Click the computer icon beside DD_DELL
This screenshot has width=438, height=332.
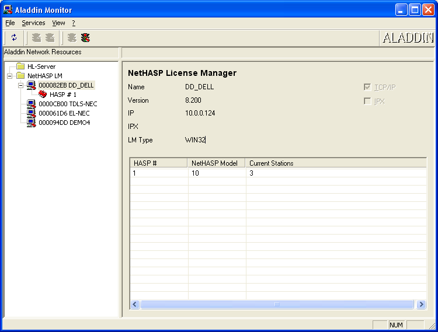pos(32,85)
